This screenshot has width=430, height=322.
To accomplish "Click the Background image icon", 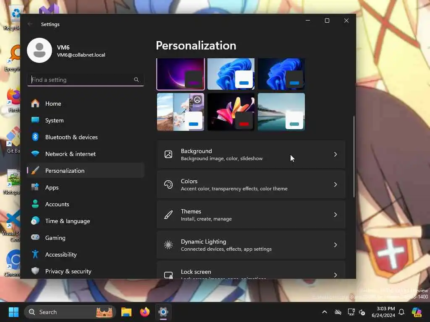I will (x=168, y=154).
